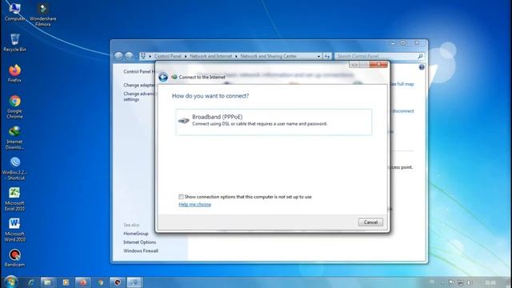Screen dimensions: 512x288
Task: Click the address bar refresh button
Action: coord(327,56)
